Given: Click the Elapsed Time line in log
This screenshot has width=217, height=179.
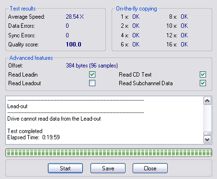Looking at the screenshot, I should (34, 137).
